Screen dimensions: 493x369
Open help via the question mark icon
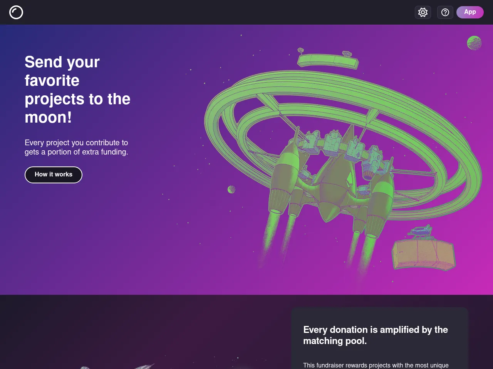tap(445, 12)
